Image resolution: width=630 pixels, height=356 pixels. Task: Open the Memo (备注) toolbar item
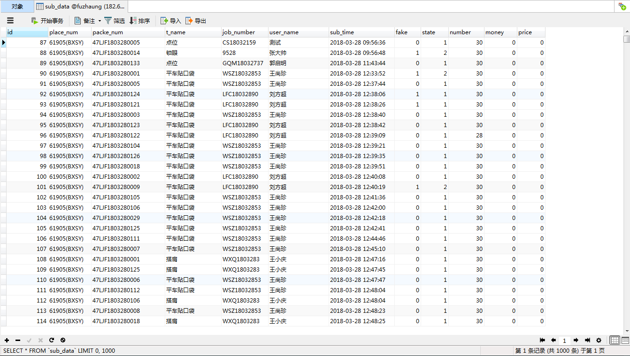(85, 21)
